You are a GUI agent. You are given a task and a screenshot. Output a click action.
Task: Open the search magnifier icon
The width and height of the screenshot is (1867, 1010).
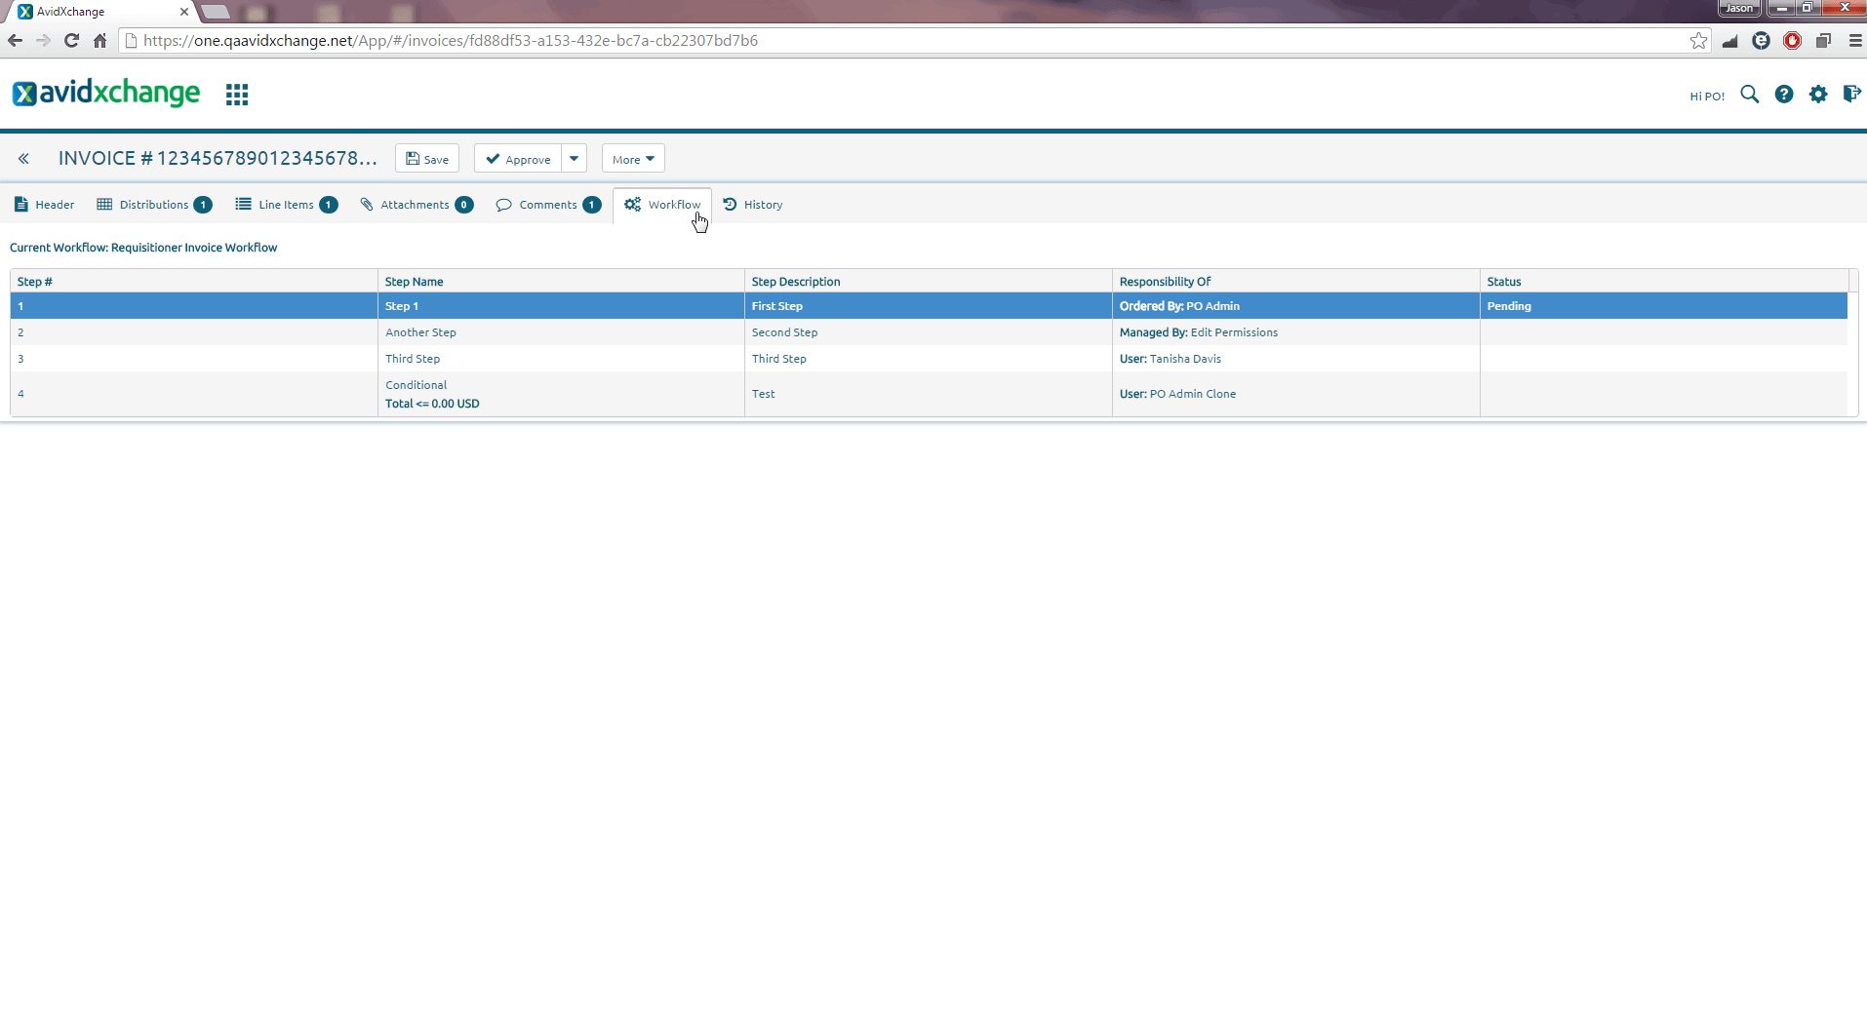click(1750, 95)
